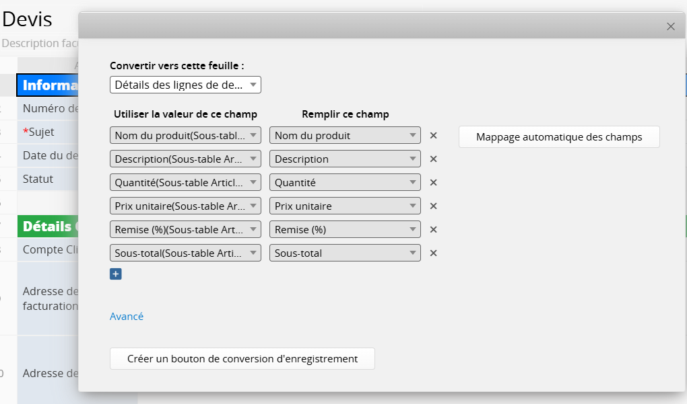This screenshot has height=404, width=687.
Task: Delete the Prix unitaire mapping row
Action: 434,206
